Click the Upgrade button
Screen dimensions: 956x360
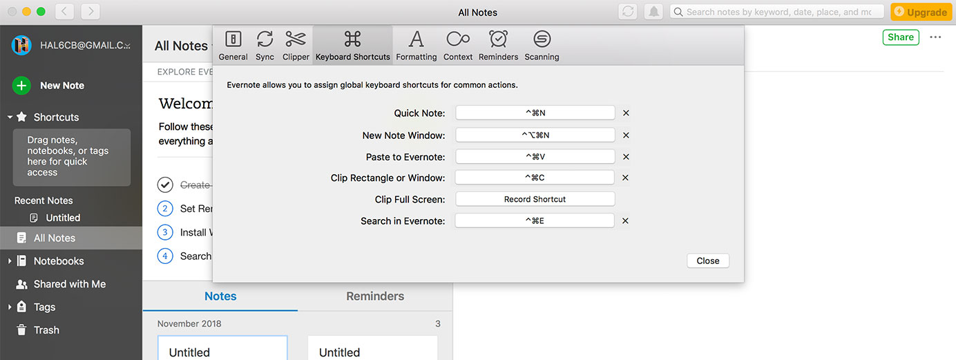pos(921,12)
